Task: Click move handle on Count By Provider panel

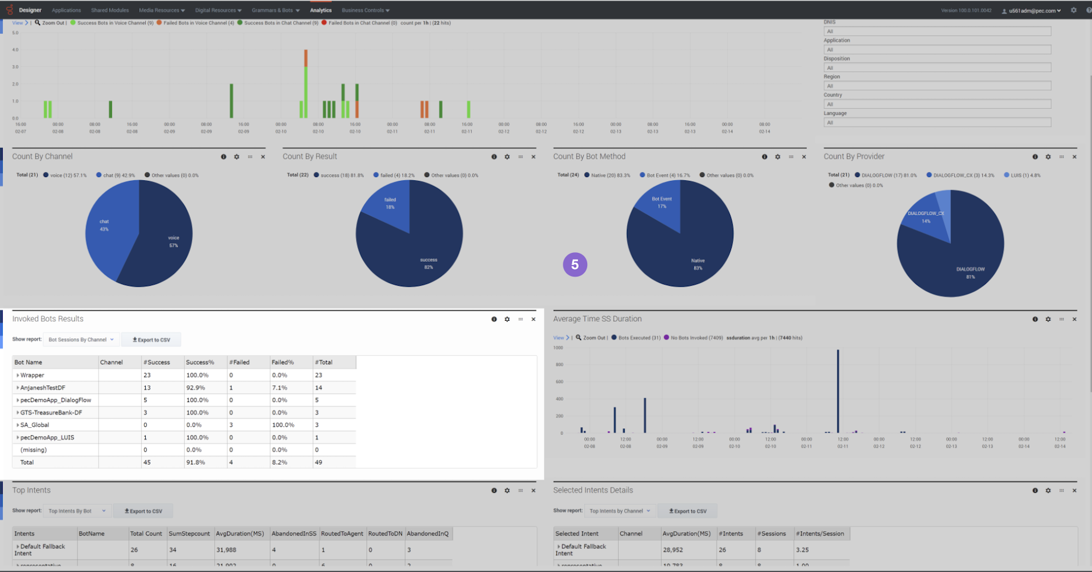Action: click(x=1061, y=157)
